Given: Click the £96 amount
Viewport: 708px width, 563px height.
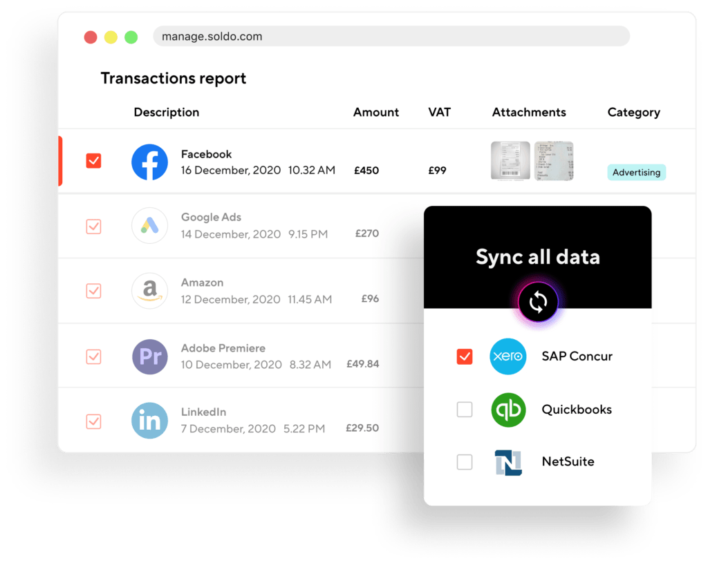Looking at the screenshot, I should [x=370, y=298].
